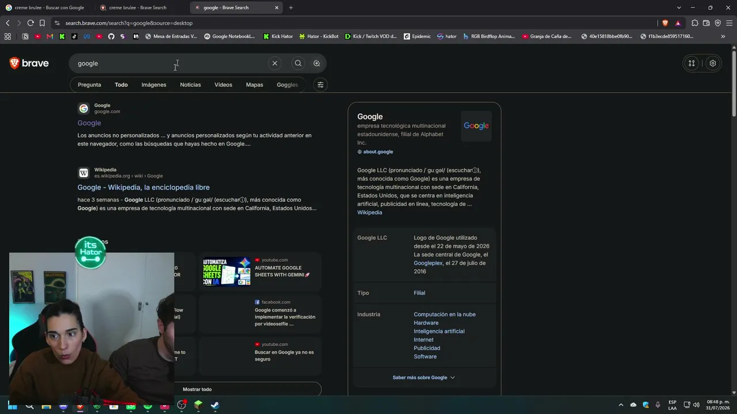Open 'Inteligencia artificial' link
Image resolution: width=737 pixels, height=414 pixels.
point(439,331)
